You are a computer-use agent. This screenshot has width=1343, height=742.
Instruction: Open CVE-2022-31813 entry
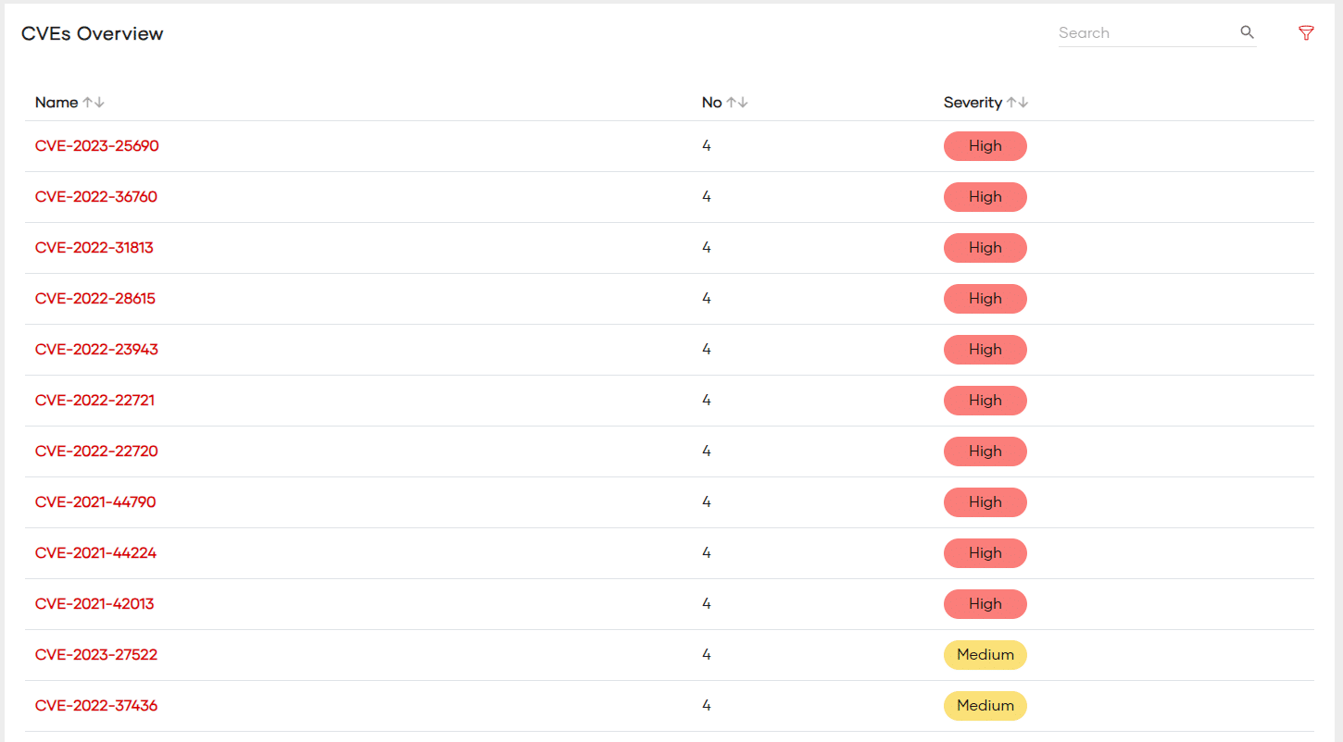click(x=94, y=248)
